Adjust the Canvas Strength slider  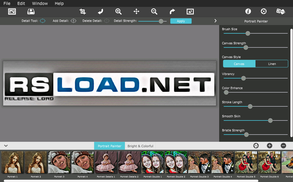[256, 47]
